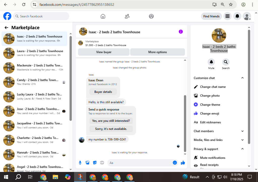Screen dimensions: 258x182
Task: Open the emoji picker smiley
Action: tap(175, 163)
